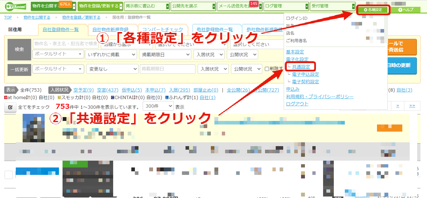The height and width of the screenshot is (198, 427).
Task: Click the スモッカ portal icon
Action: pos(59,98)
